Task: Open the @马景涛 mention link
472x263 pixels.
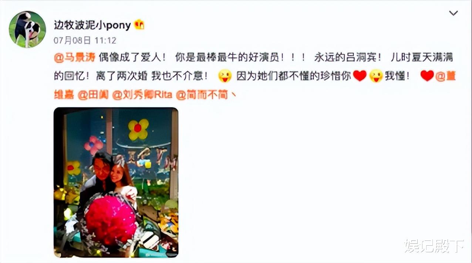Action: click(75, 57)
